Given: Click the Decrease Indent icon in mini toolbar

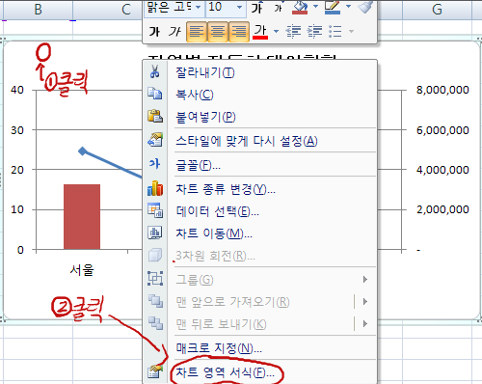Looking at the screenshot, I should click(293, 32).
